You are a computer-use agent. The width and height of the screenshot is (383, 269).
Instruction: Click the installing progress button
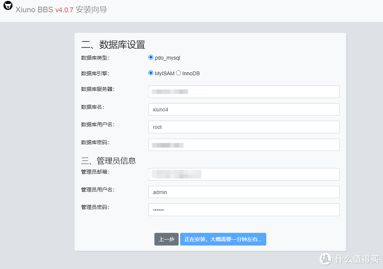pyautogui.click(x=223, y=239)
